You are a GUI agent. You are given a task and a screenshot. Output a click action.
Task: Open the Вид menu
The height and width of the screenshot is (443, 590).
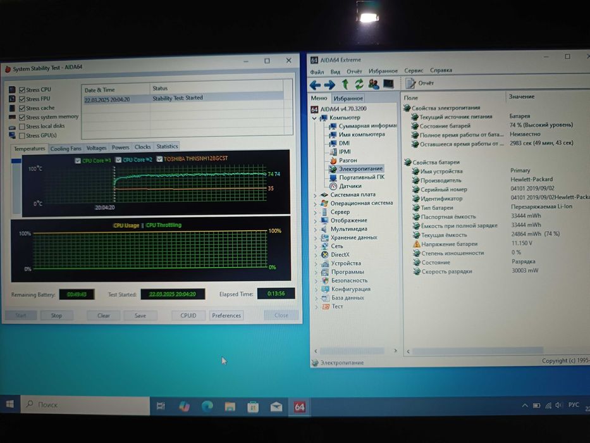tap(335, 72)
